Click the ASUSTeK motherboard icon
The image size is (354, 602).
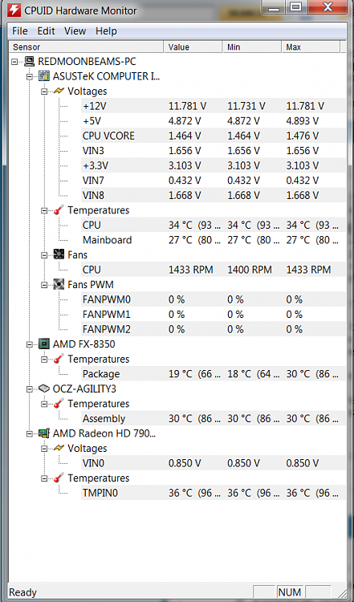44,76
